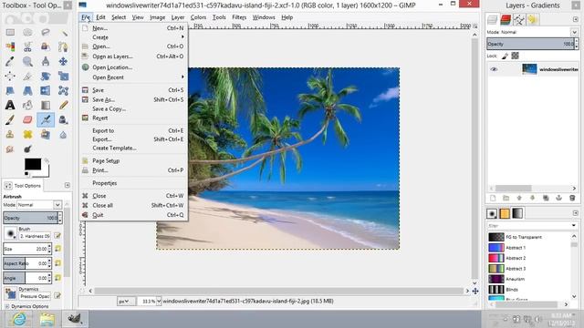Select the Color Picker tool
This screenshot has height=328, width=584.
(x=10, y=61)
